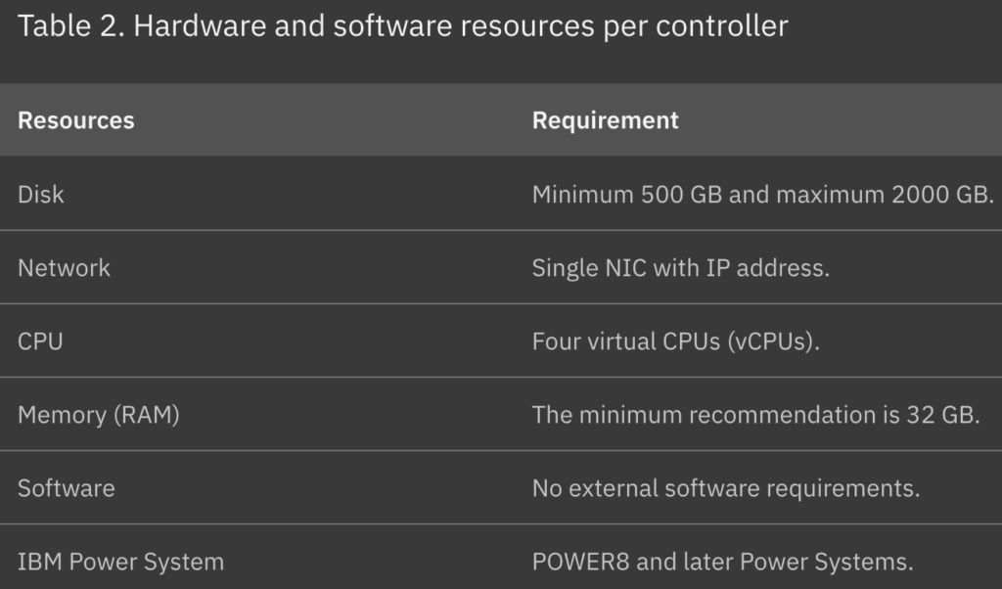
Task: Click the CPU row label
Action: coord(40,341)
